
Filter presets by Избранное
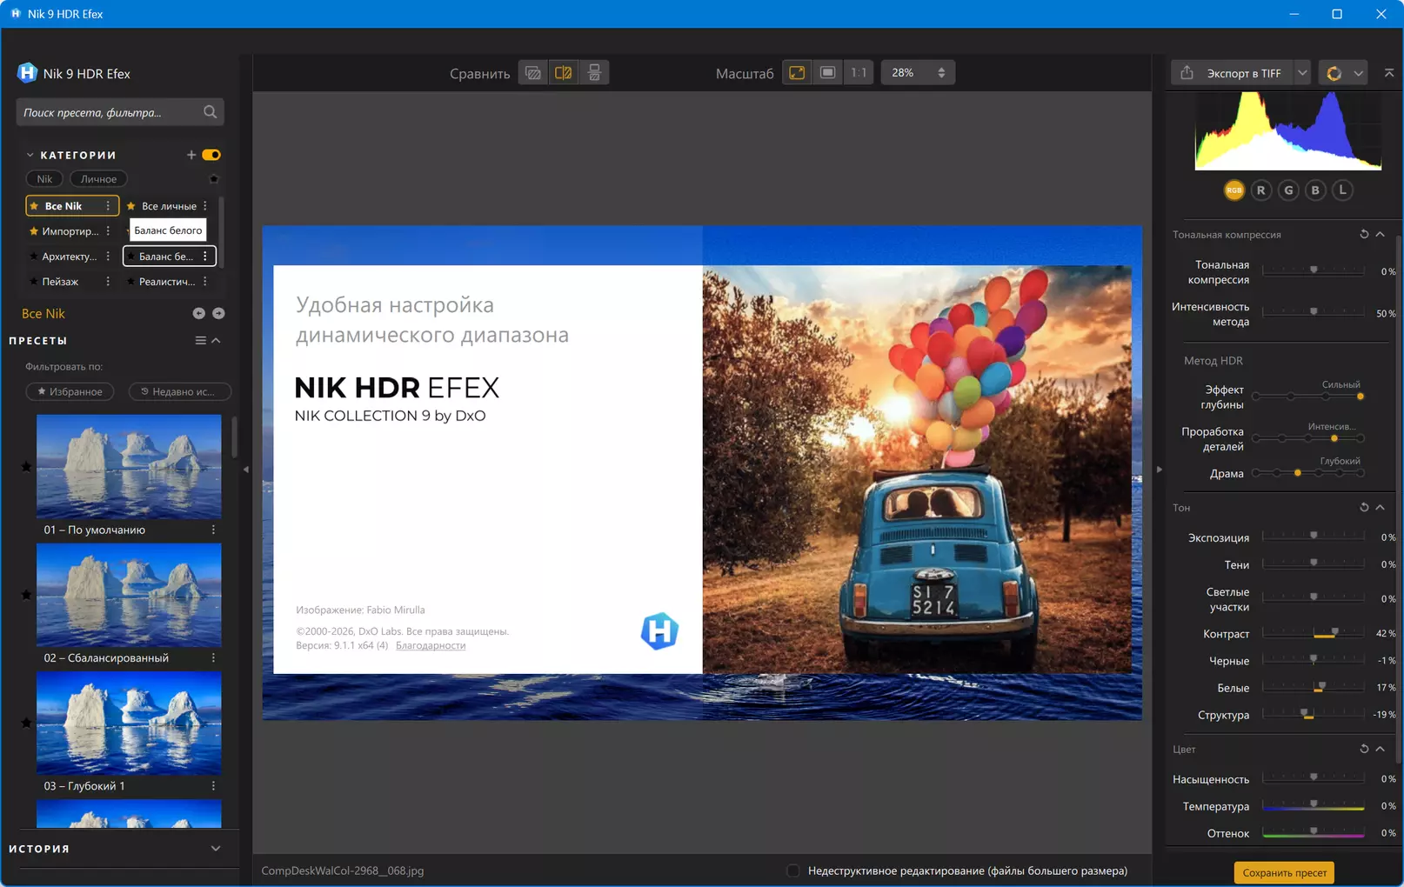coord(70,392)
